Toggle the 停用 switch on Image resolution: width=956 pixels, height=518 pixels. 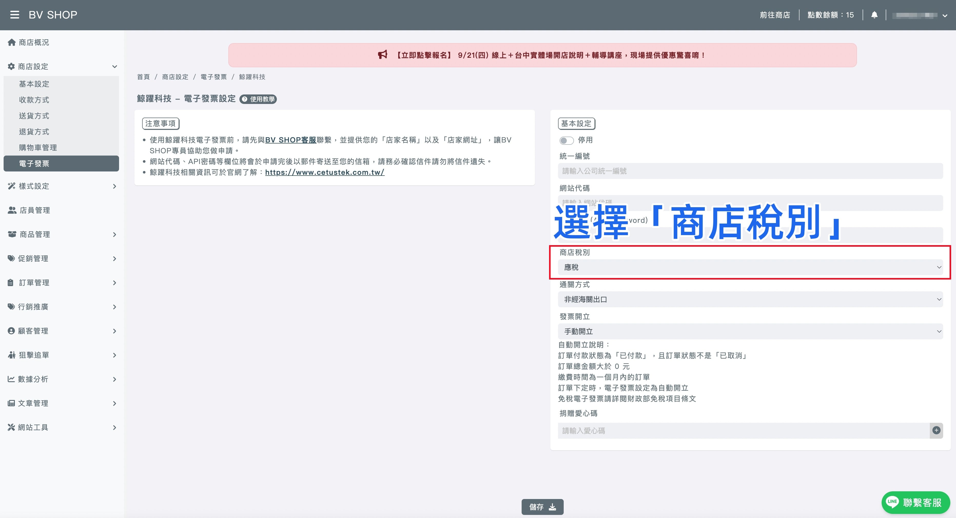pyautogui.click(x=566, y=140)
